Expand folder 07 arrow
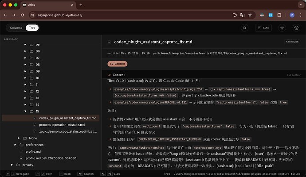Image resolution: width=306 pixels, height=177 pixels. (25, 58)
